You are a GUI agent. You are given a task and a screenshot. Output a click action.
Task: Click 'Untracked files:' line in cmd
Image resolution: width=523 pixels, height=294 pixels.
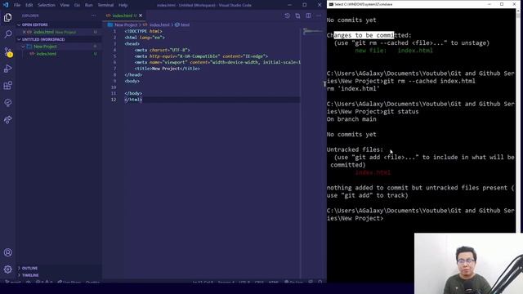point(355,149)
